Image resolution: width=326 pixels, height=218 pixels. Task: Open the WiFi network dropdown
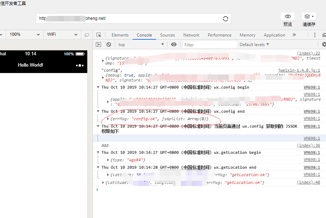coord(62,34)
